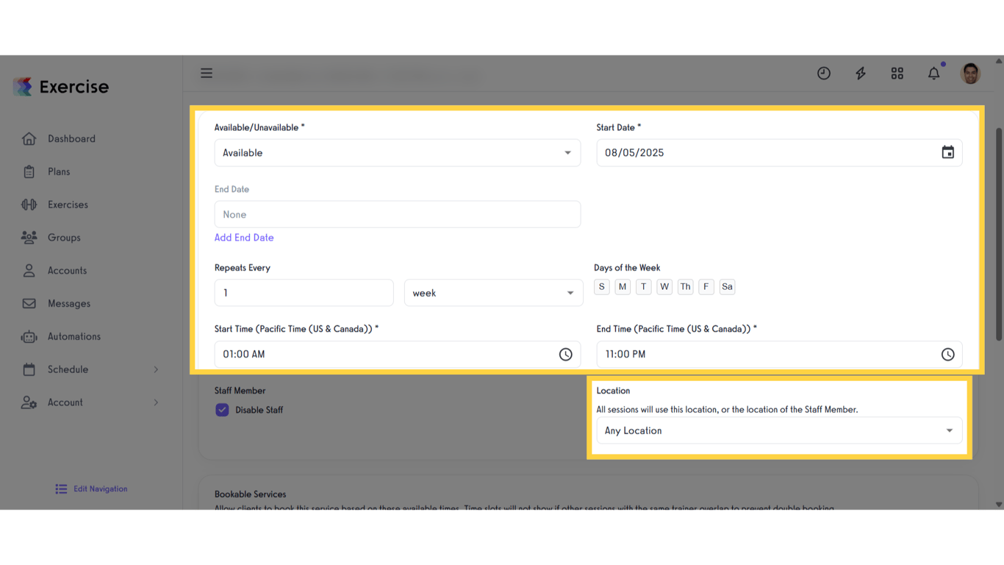Open the calendar picker for Start Date
The width and height of the screenshot is (1004, 565).
(947, 152)
